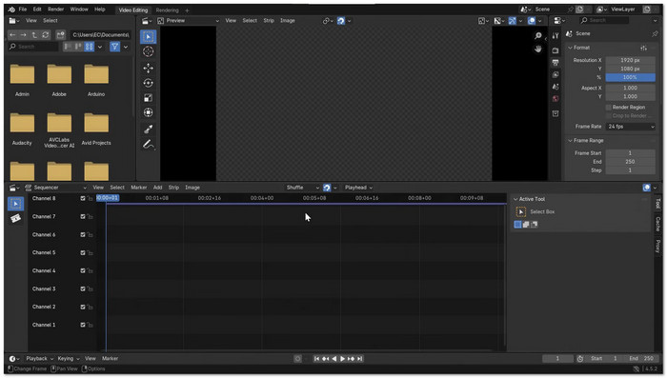Open the sequencer Strip menu
This screenshot has height=378, width=667.
point(173,188)
